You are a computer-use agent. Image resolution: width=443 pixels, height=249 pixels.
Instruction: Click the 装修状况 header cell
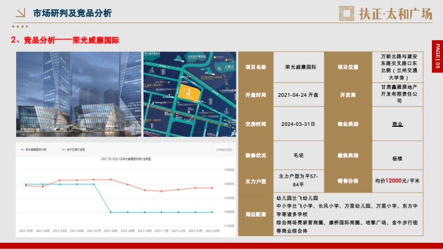click(x=256, y=155)
